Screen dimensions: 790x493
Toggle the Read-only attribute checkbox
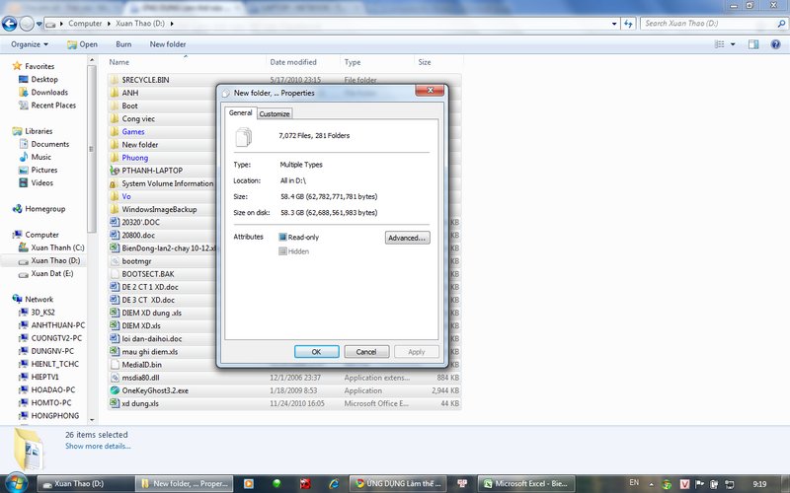coord(283,238)
